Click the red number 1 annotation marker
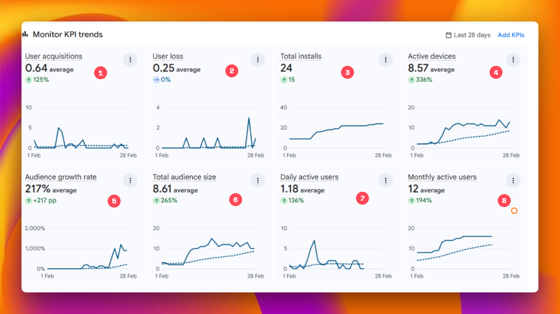The image size is (560, 314). (x=100, y=72)
